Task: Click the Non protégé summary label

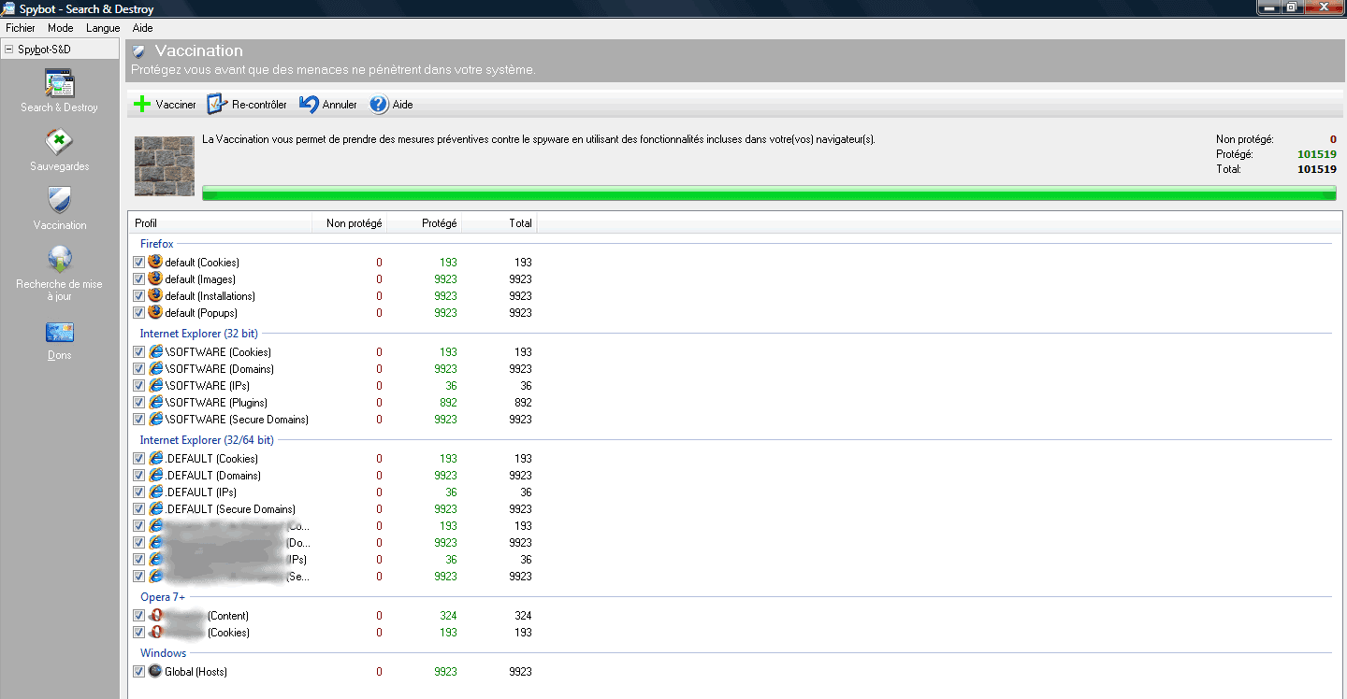Action: [1245, 139]
